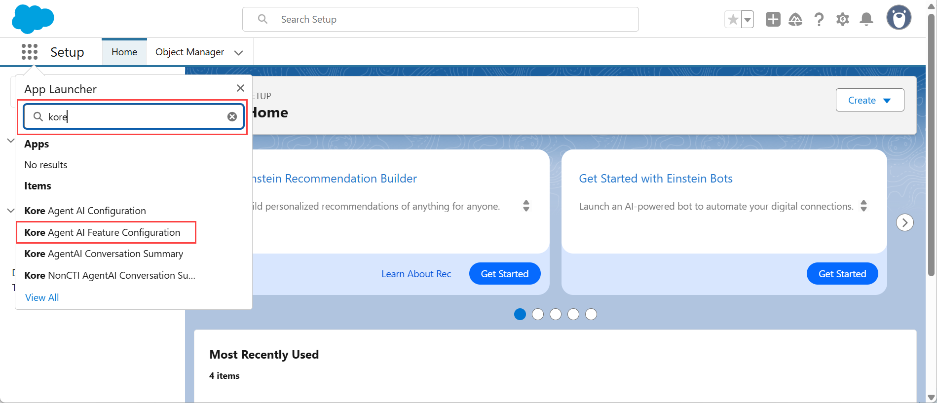Click the Most Recently Used heading
The height and width of the screenshot is (403, 937).
point(264,355)
